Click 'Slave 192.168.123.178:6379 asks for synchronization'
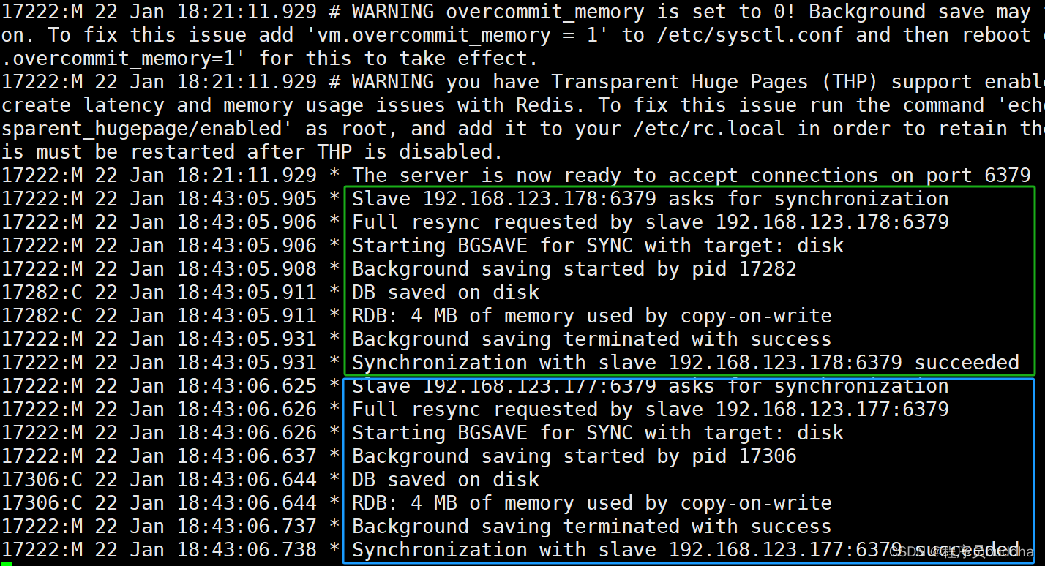This screenshot has width=1045, height=566. (x=651, y=199)
